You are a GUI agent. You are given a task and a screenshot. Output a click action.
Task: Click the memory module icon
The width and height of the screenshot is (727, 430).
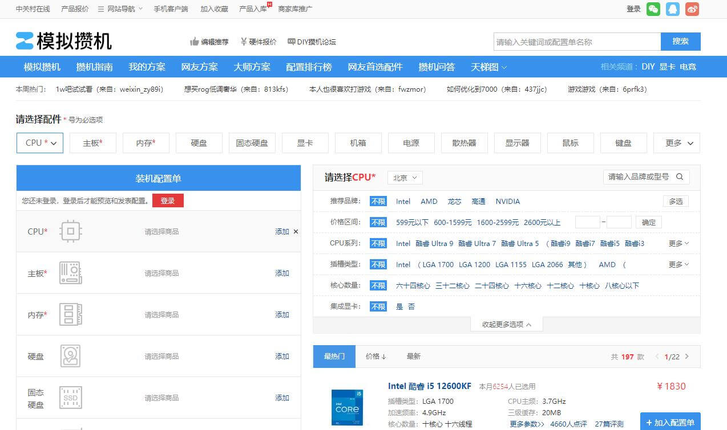click(71, 314)
